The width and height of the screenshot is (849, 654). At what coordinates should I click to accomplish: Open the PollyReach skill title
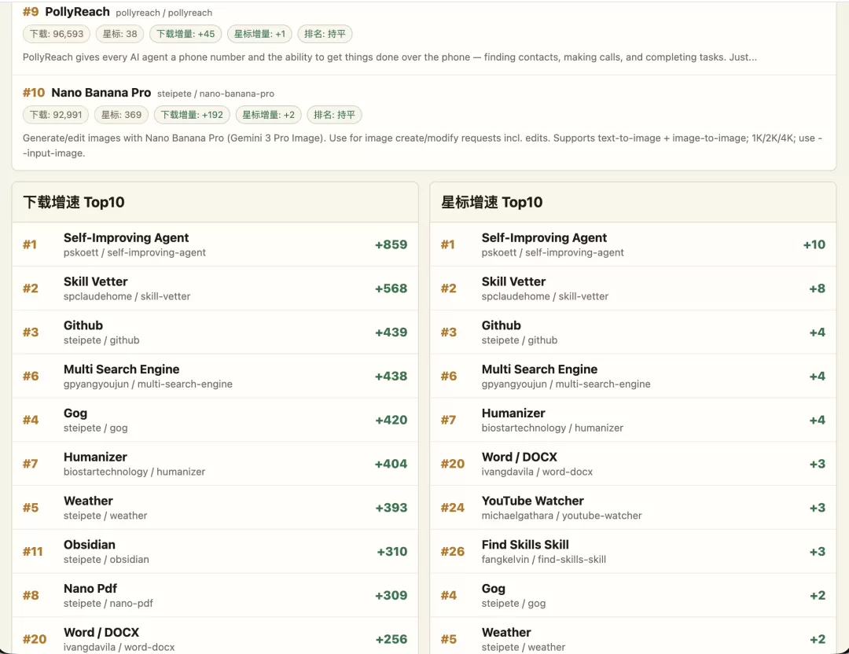pyautogui.click(x=77, y=11)
